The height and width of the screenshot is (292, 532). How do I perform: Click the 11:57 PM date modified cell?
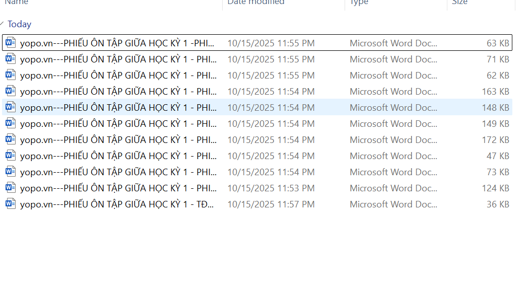coord(271,204)
